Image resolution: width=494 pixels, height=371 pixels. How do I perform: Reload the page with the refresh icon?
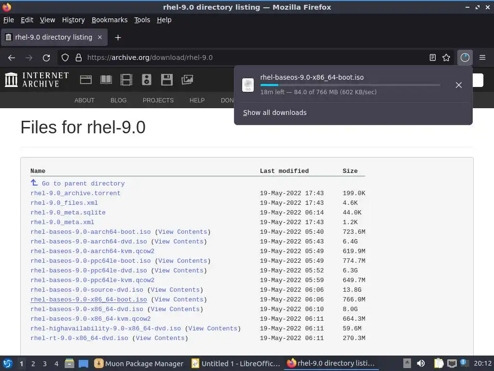pyautogui.click(x=46, y=58)
